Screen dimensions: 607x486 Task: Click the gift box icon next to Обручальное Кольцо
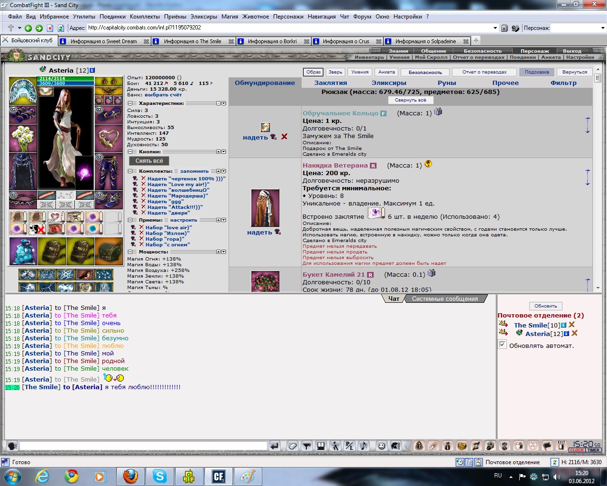coord(438,112)
